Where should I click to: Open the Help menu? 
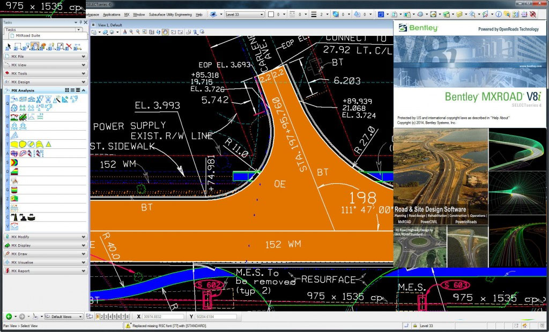199,14
